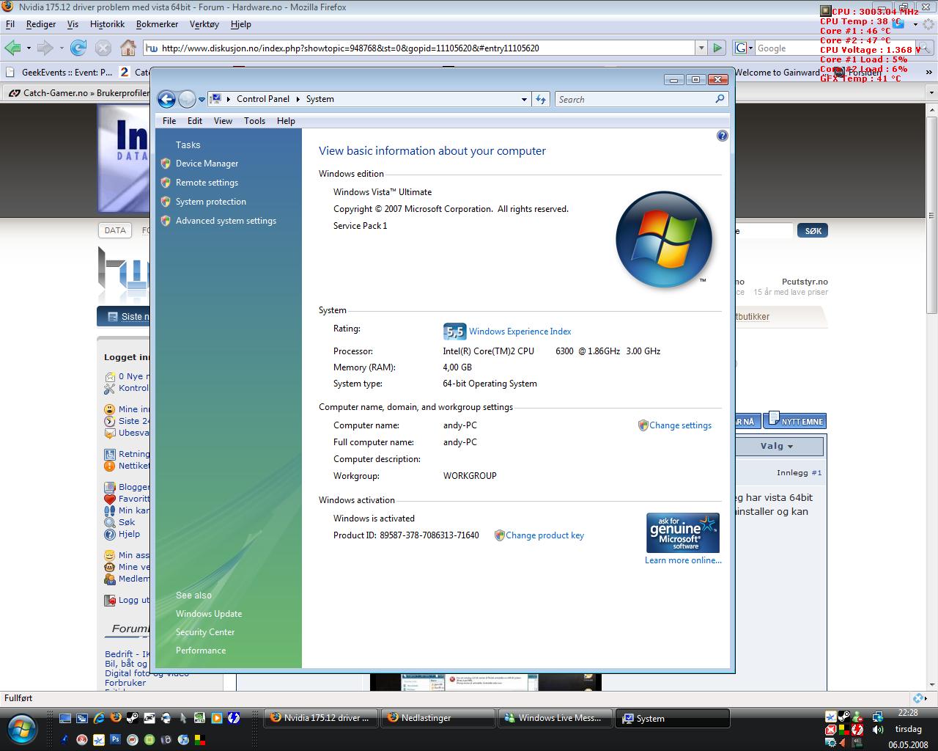Open Firefox URL history dropdown
The image size is (938, 751).
coord(701,48)
